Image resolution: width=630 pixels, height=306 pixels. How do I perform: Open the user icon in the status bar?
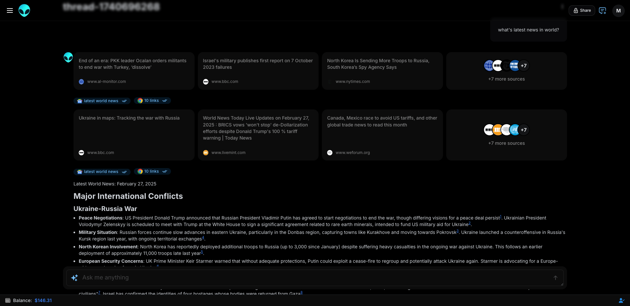tap(621, 300)
